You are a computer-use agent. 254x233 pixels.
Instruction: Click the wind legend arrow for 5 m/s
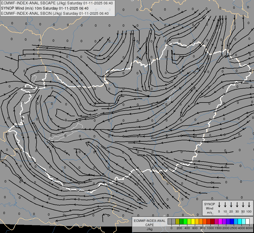point(219,205)
